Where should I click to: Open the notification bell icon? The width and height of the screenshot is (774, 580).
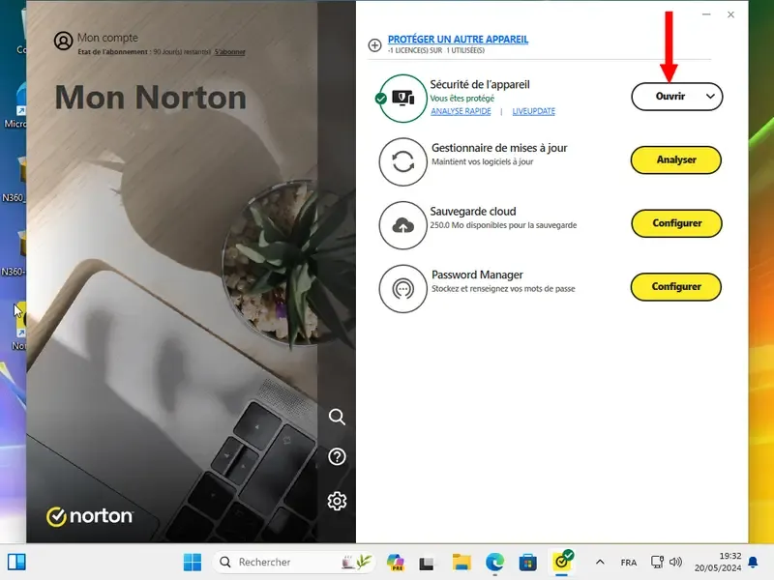(x=753, y=562)
